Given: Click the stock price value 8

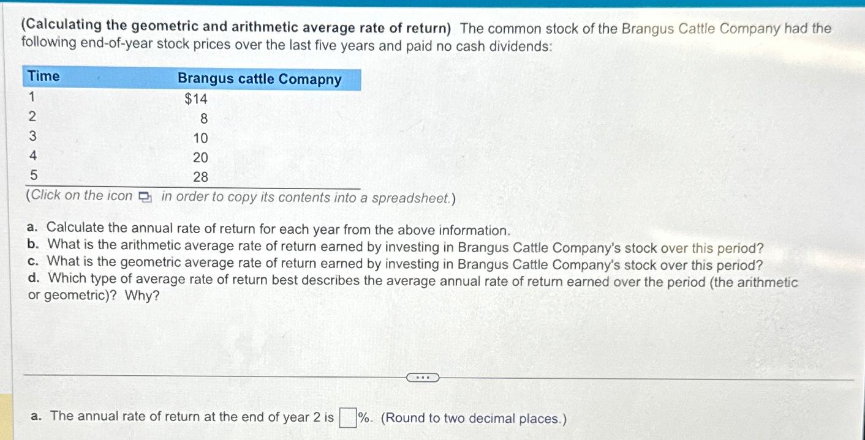Looking at the screenshot, I should click(x=202, y=117).
